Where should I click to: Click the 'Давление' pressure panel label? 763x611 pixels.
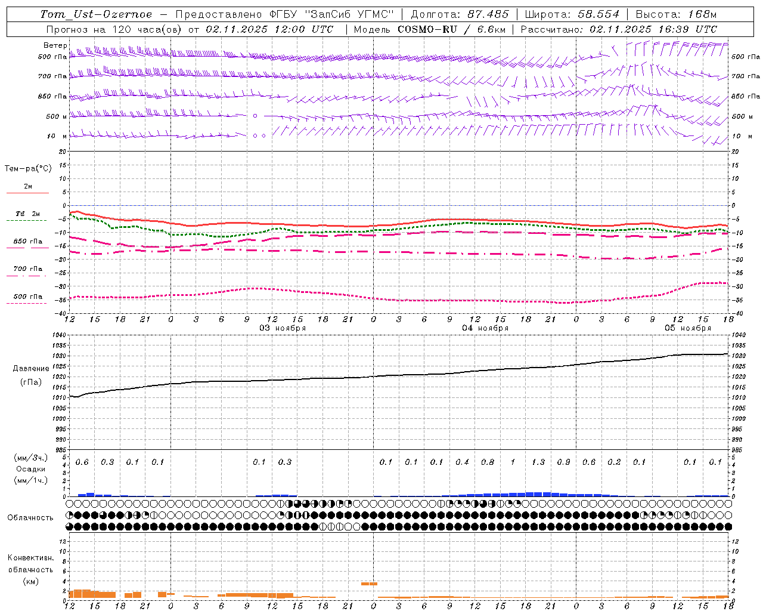[31, 368]
